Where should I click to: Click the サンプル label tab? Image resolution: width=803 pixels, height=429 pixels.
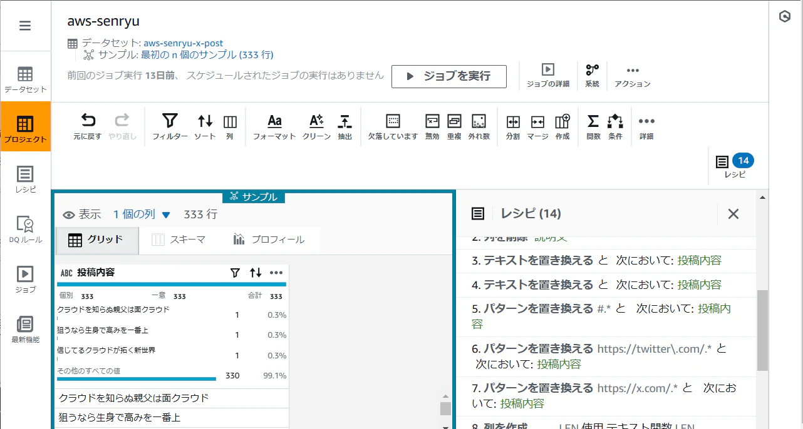pos(254,197)
